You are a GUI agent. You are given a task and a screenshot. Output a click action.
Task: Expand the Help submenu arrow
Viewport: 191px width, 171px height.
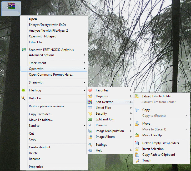pyautogui.click(x=131, y=150)
